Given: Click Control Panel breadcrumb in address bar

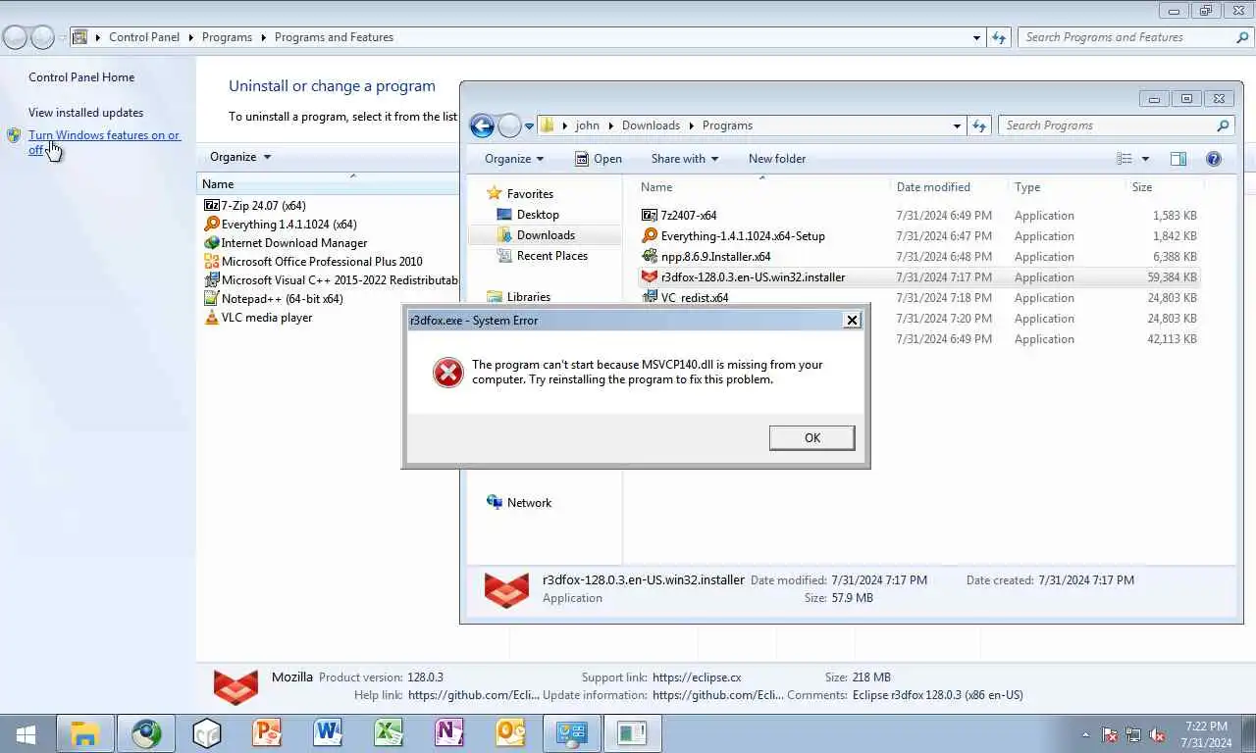Looking at the screenshot, I should [144, 37].
